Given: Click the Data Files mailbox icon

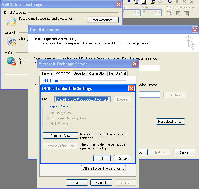Looking at the screenshot, I should pos(11,41).
